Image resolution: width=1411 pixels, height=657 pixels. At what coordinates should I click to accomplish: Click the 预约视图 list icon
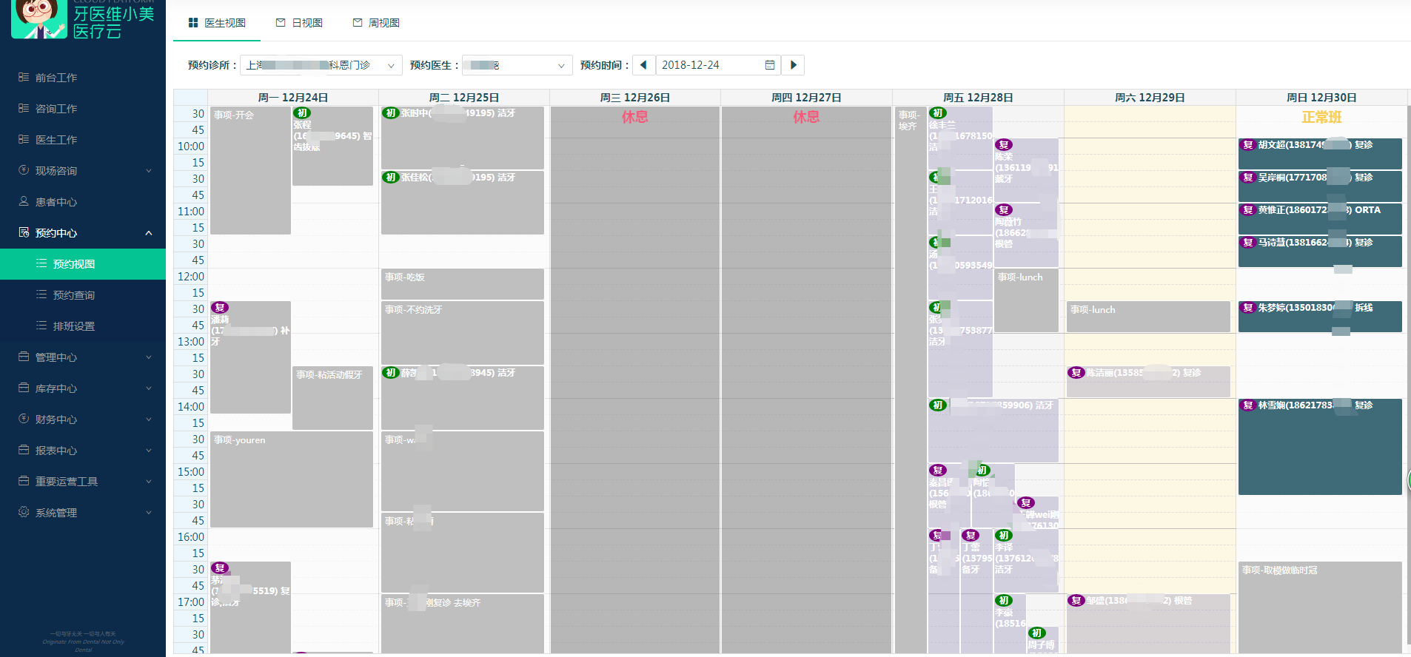coord(41,263)
